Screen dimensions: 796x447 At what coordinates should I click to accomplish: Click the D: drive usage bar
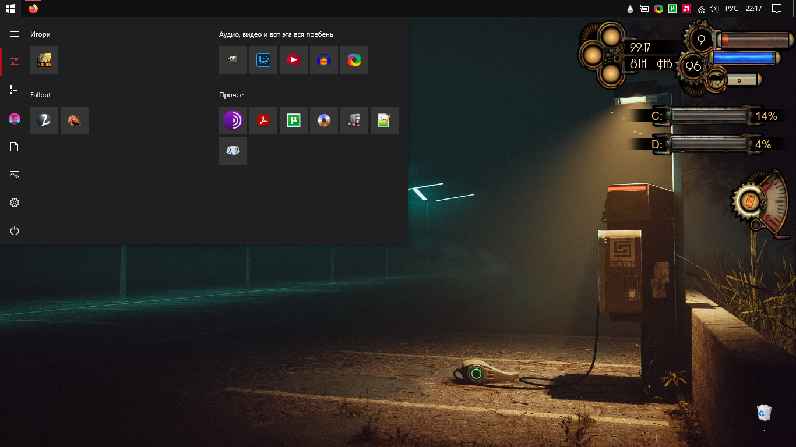click(709, 144)
